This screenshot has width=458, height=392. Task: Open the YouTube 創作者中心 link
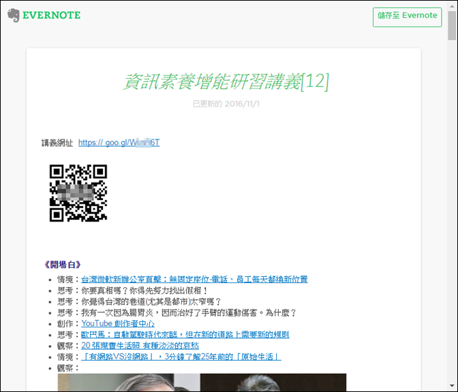pos(118,323)
